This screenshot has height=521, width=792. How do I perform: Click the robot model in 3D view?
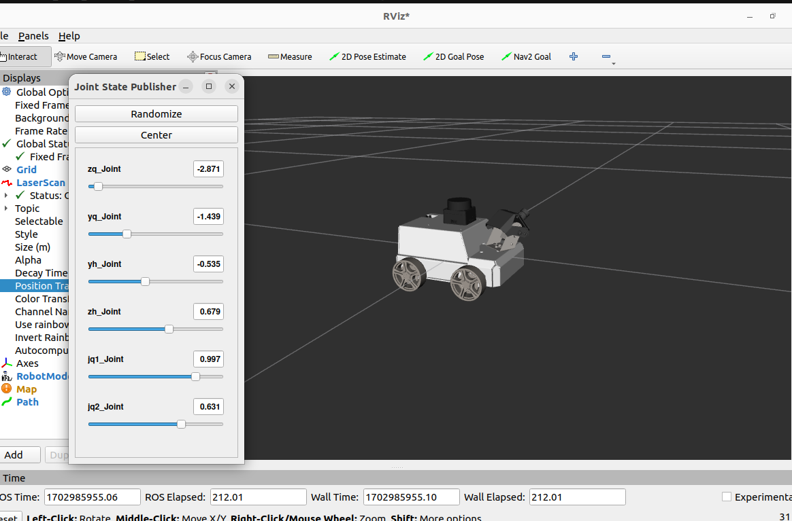[460, 250]
